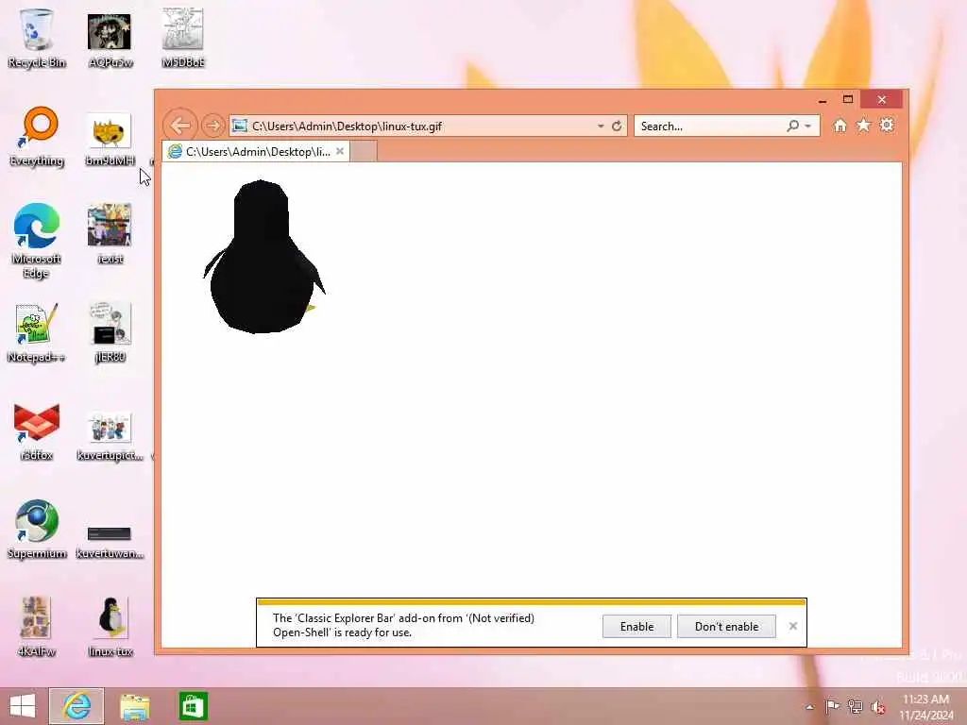Refresh the linux-tux.gif page
967x725 pixels.
click(x=617, y=126)
